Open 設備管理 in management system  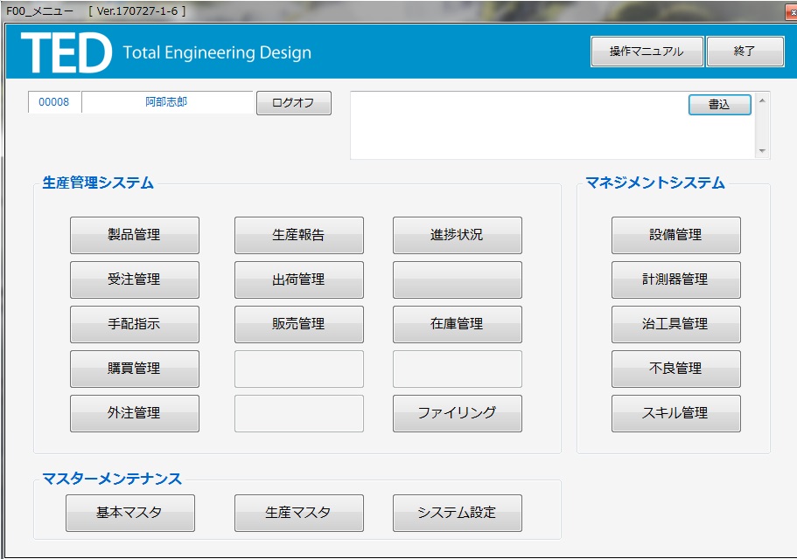click(x=675, y=235)
